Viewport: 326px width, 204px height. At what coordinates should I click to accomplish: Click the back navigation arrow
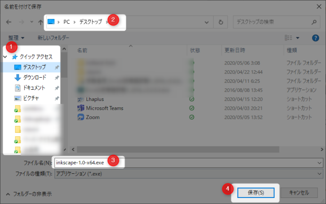[7, 22]
